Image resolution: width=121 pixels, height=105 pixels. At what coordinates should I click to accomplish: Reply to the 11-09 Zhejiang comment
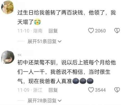click(53, 90)
